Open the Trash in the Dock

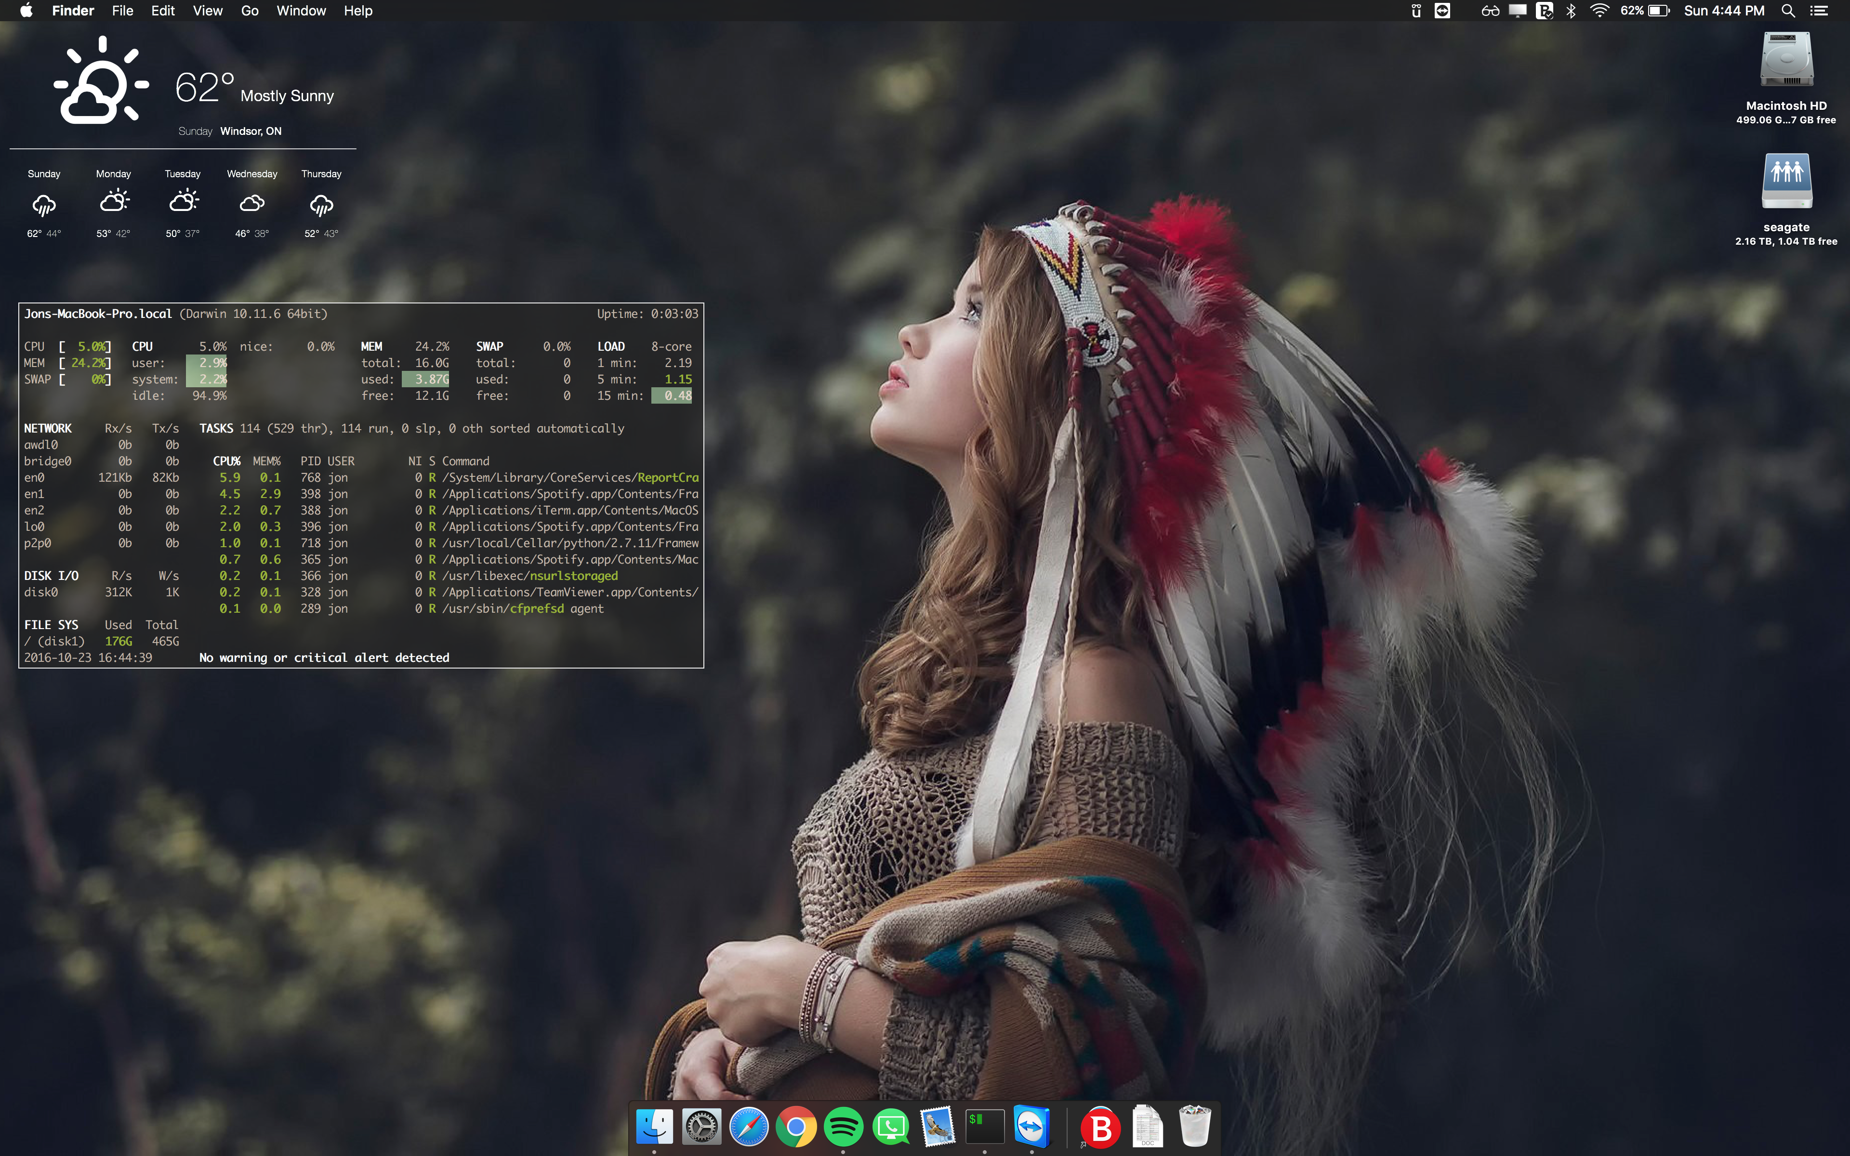click(1195, 1127)
